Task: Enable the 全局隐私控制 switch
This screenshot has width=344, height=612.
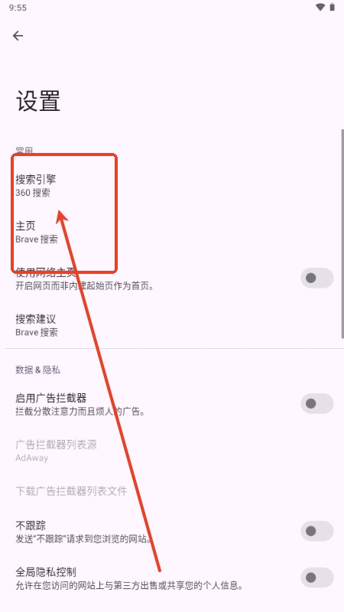Action: (x=316, y=578)
